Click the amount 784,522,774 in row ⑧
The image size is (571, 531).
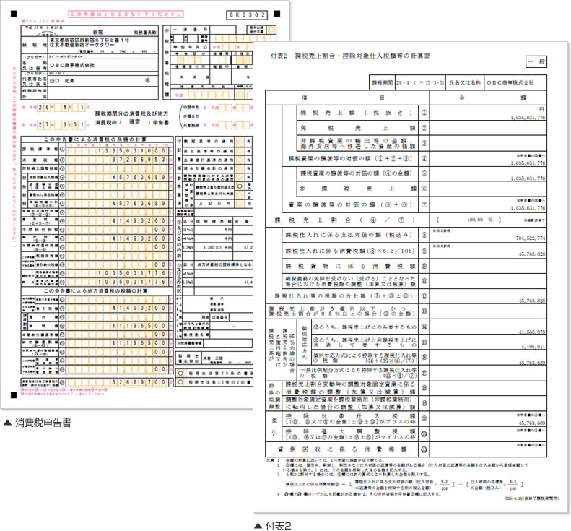point(530,238)
